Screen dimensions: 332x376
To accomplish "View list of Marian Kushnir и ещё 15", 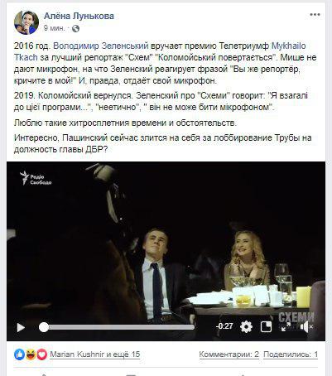I will coord(95,354).
